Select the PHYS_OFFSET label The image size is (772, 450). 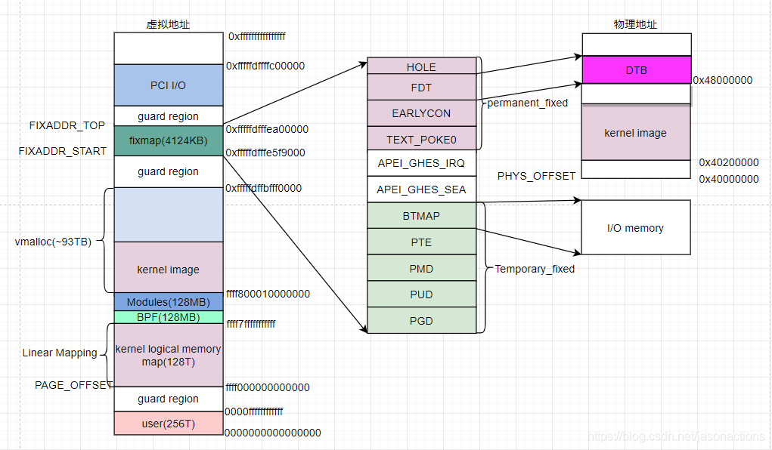point(536,176)
